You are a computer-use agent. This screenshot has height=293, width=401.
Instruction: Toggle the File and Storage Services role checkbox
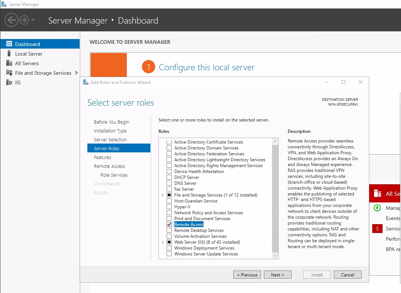[x=169, y=195]
